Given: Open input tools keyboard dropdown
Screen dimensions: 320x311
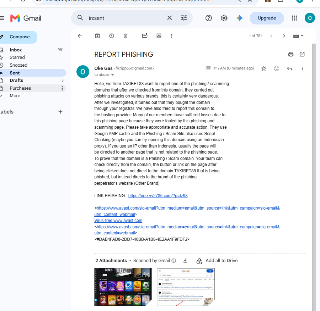Looking at the screenshot, I should [x=298, y=36].
